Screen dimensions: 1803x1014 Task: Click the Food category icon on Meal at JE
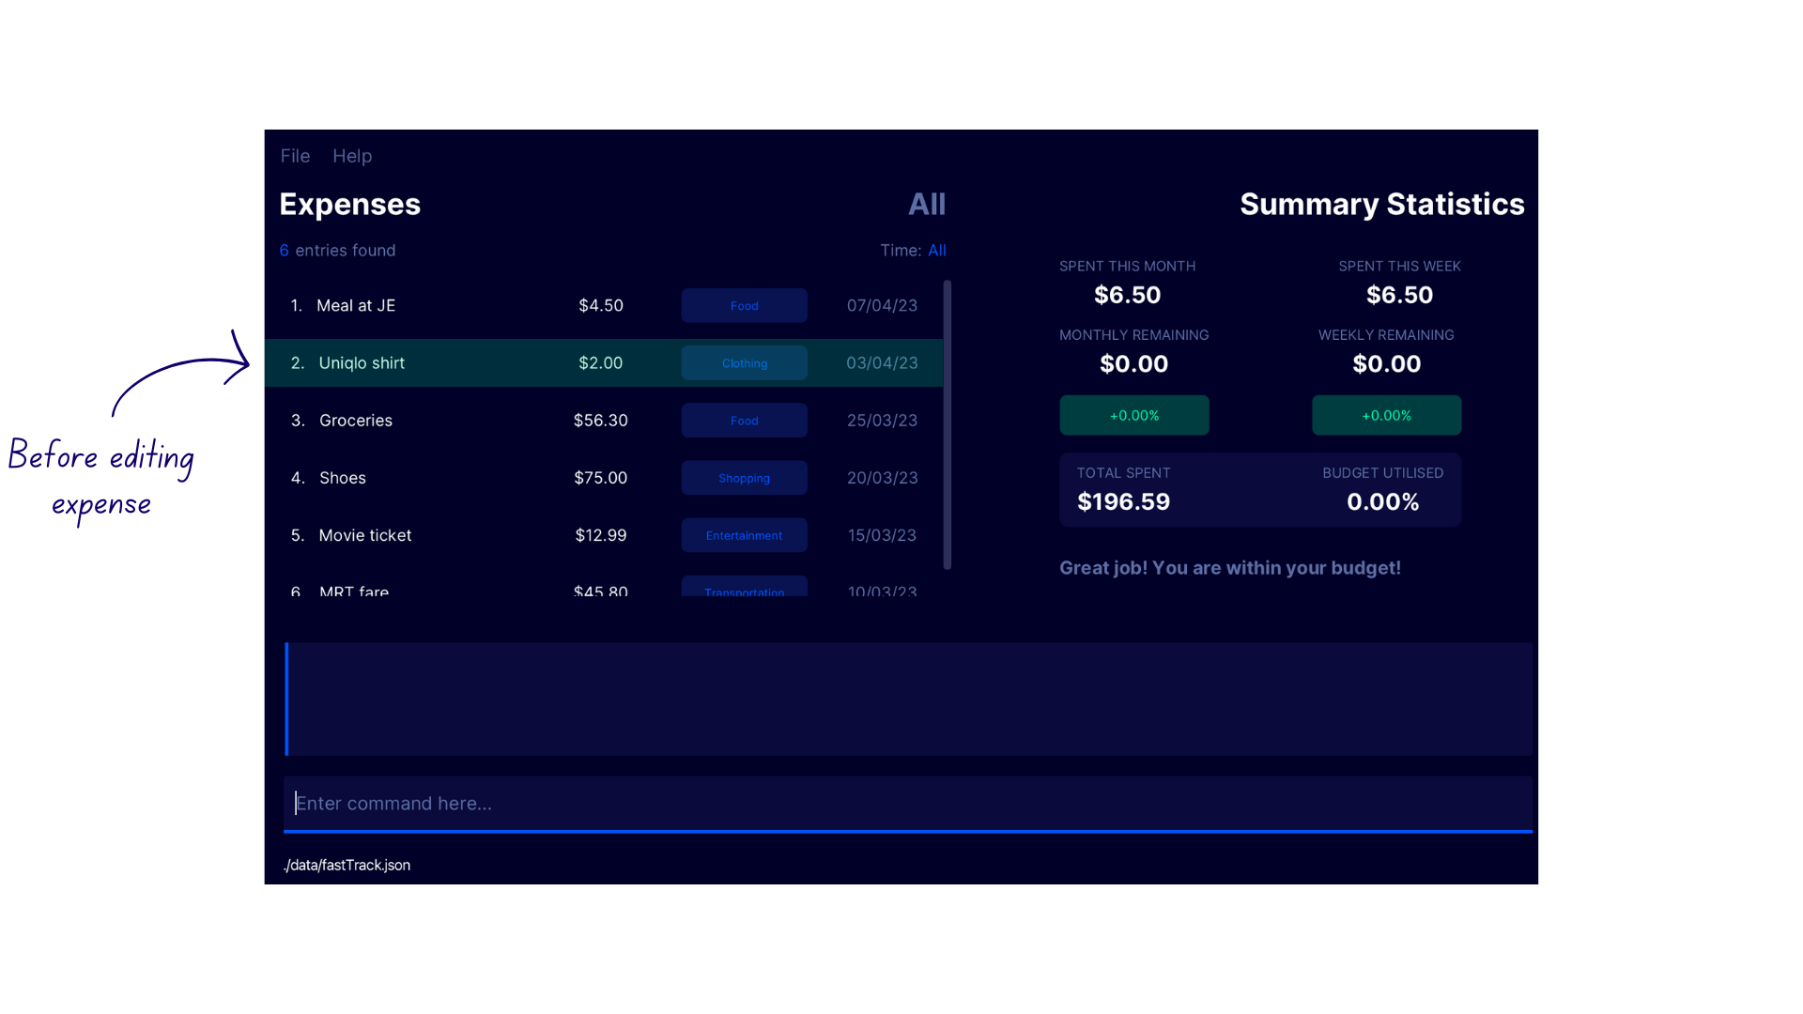click(745, 306)
